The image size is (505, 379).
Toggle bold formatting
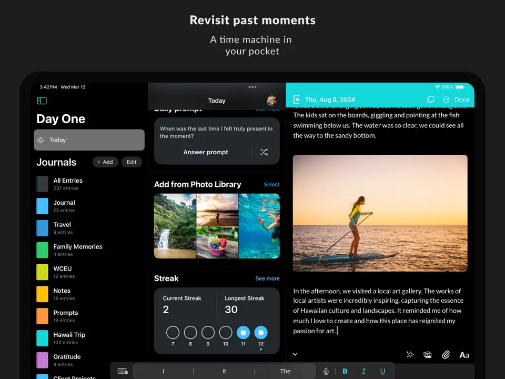(345, 371)
